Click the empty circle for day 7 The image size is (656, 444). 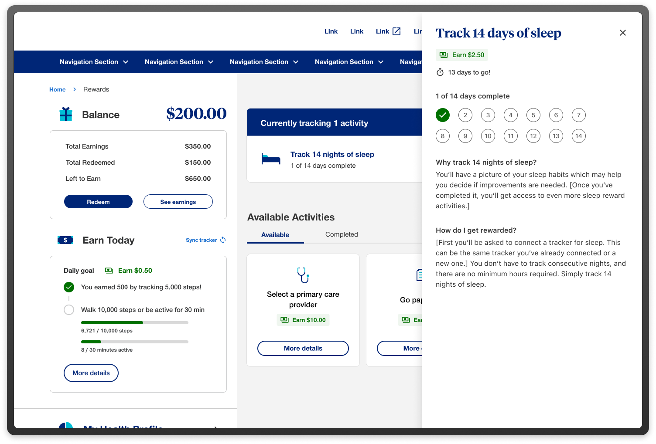pos(578,115)
